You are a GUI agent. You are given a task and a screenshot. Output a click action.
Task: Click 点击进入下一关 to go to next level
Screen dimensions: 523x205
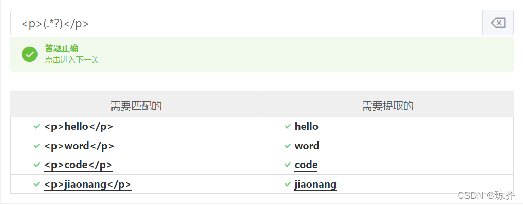click(x=72, y=60)
